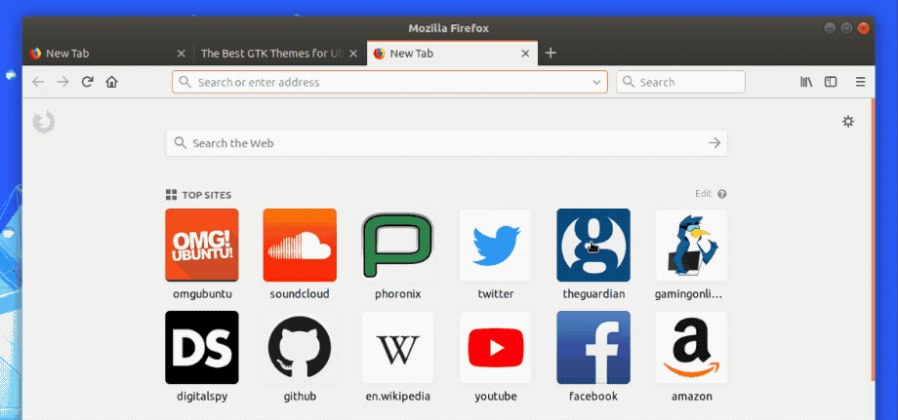This screenshot has height=420, width=898.
Task: Open the gamingonlinux penguin tile
Action: click(691, 246)
